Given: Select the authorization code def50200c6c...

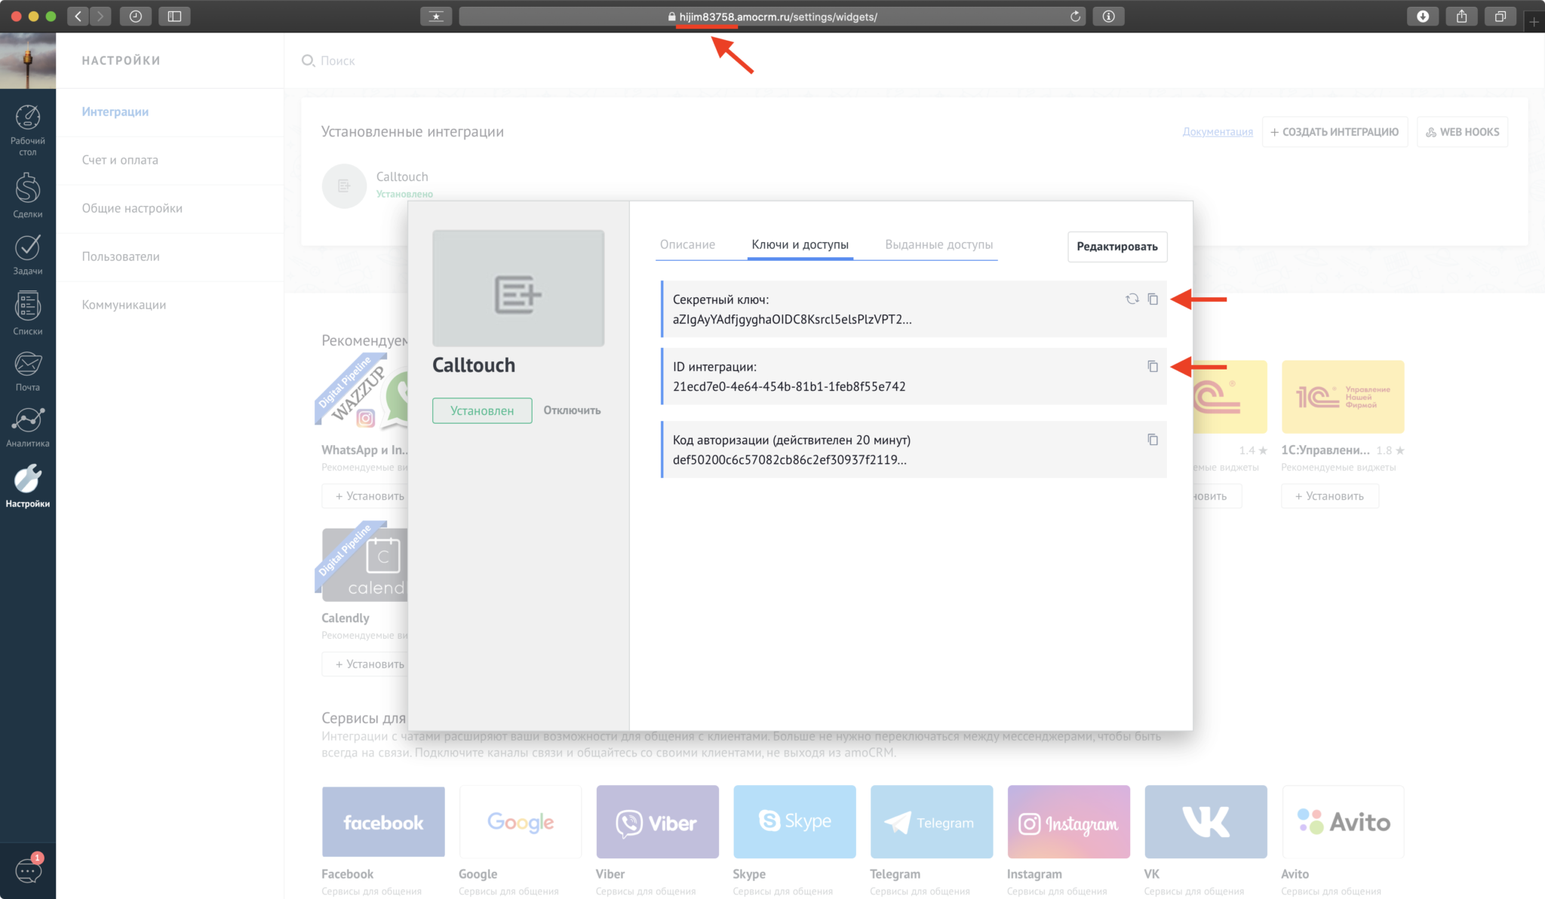Looking at the screenshot, I should pyautogui.click(x=790, y=459).
